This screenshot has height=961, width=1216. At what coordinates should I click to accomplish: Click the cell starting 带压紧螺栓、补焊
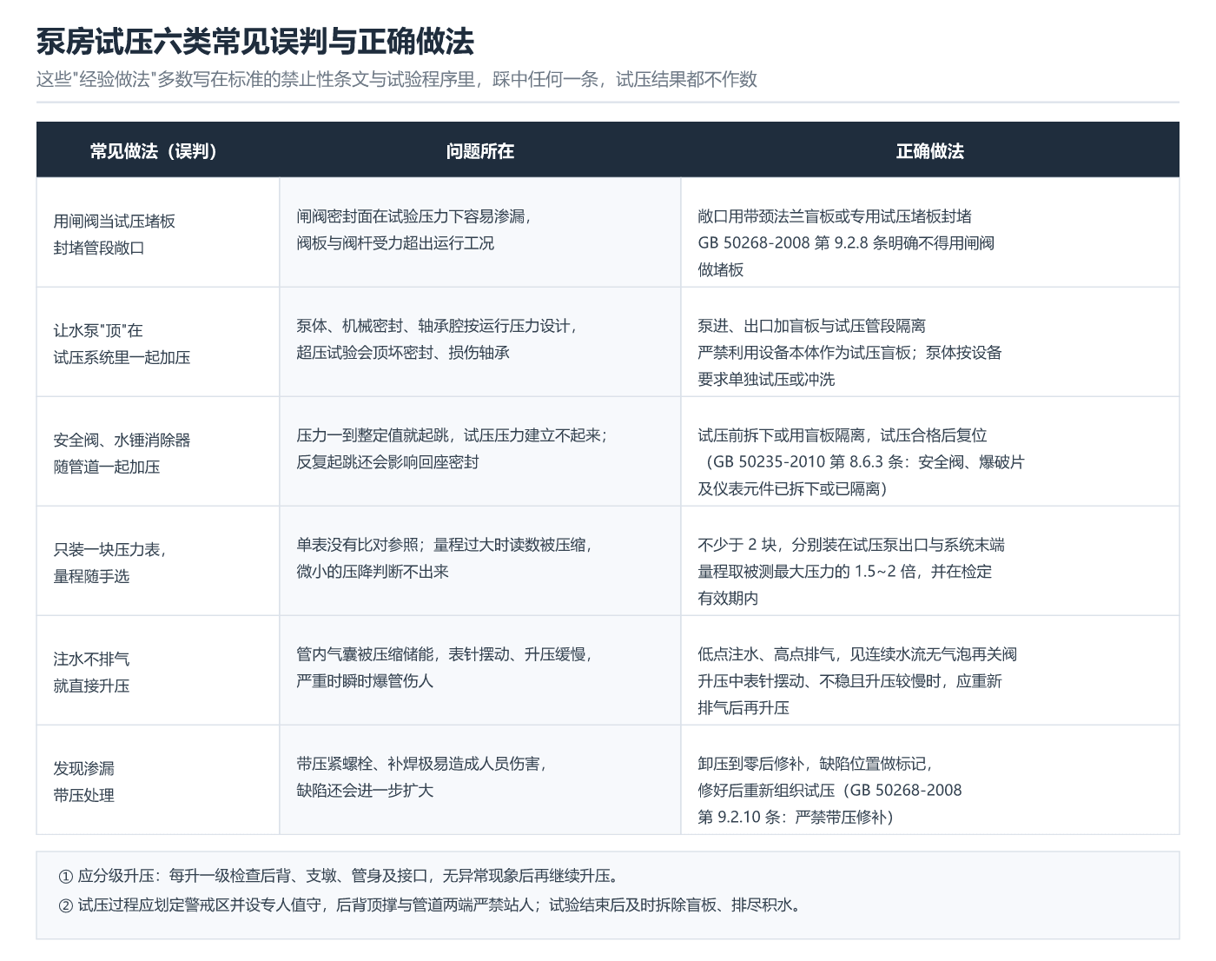pos(480,780)
